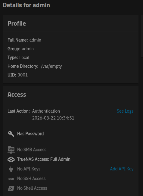Viewport: 143px width, 196px height.
Task: Click the TrueNAS logo icon
Action: coord(11,159)
